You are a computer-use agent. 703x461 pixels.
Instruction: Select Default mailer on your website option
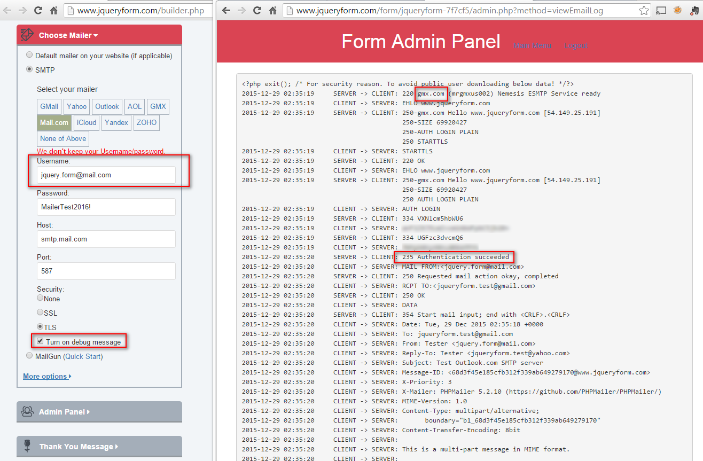(x=29, y=56)
